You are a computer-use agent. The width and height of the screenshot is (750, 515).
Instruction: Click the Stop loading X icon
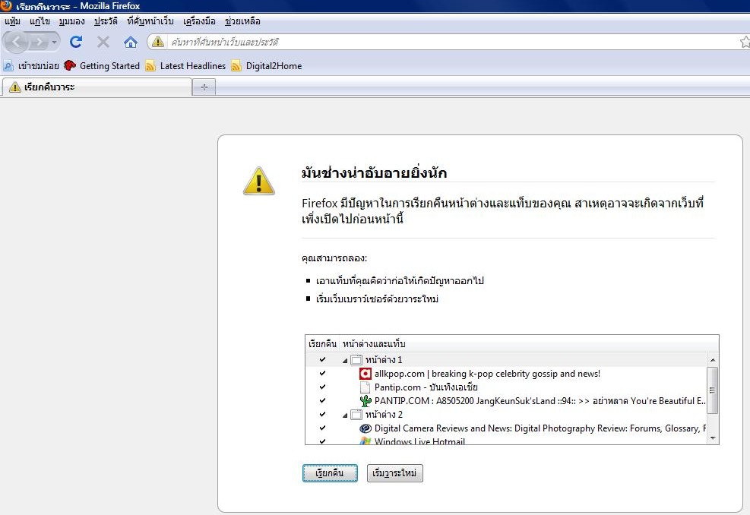[103, 42]
